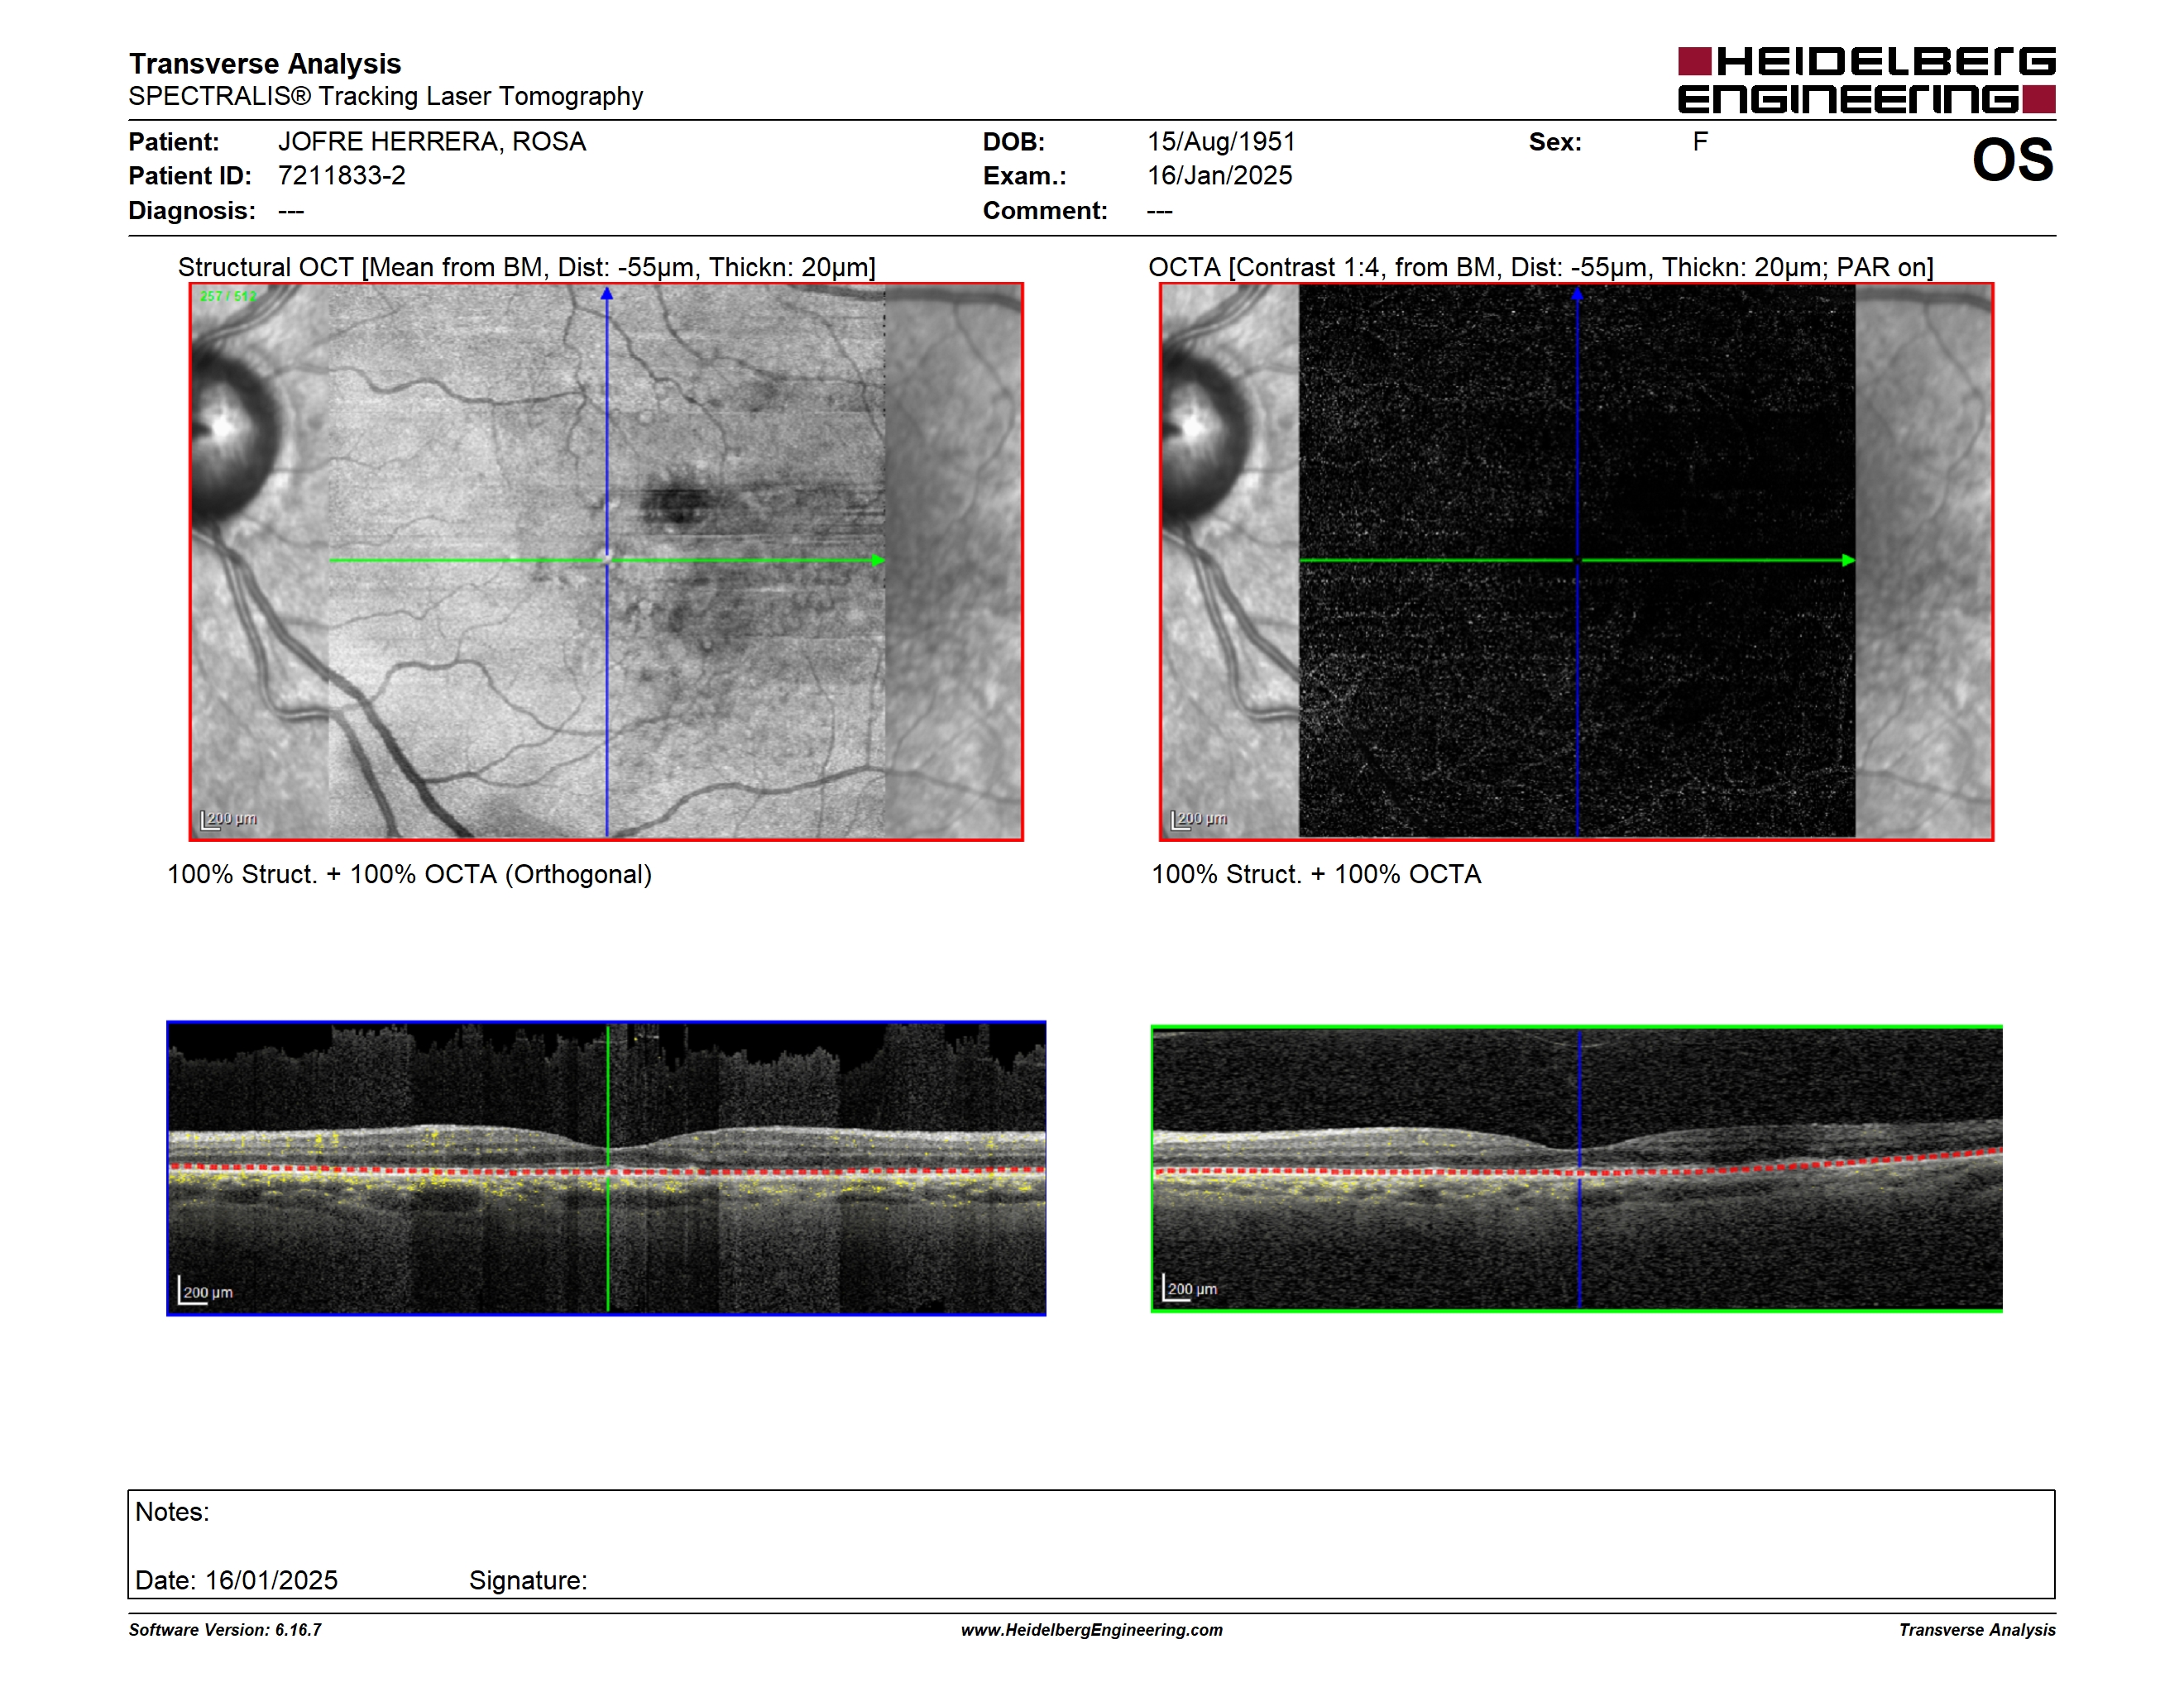Click the OS eye laterality label
The image size is (2184, 1687).
(2012, 160)
